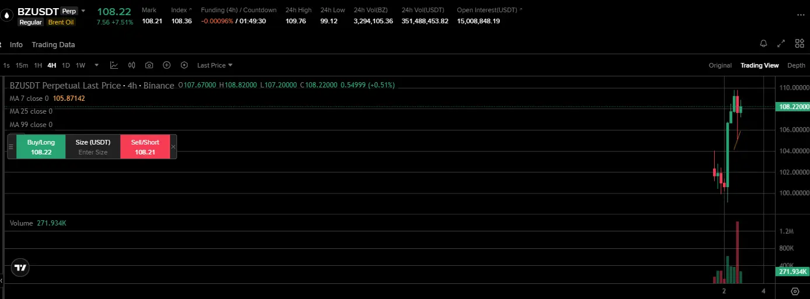The width and height of the screenshot is (810, 299).
Task: Switch to the Info tab
Action: click(16, 45)
